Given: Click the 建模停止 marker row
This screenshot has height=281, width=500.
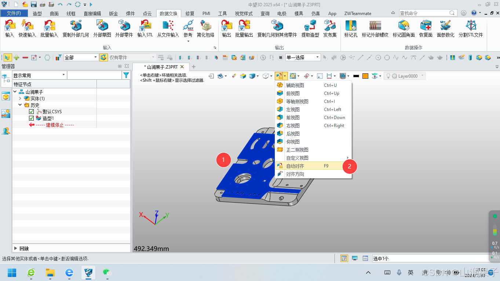Looking at the screenshot, I should tap(54, 125).
